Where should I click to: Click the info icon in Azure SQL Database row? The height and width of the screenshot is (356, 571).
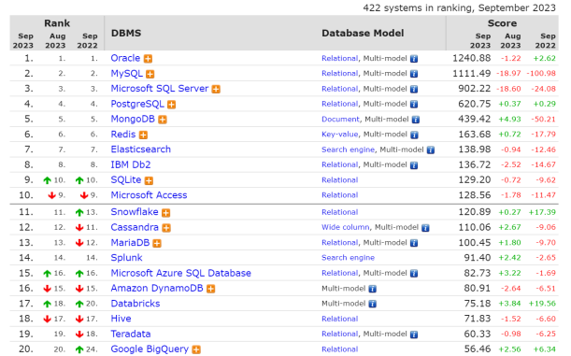coord(414,274)
